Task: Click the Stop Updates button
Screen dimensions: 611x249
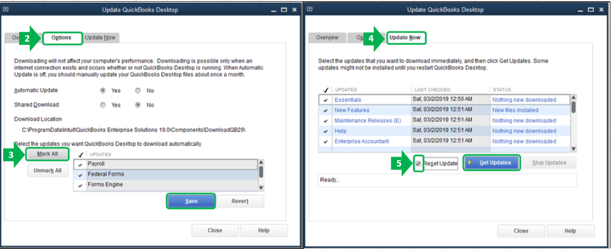Action: pyautogui.click(x=549, y=163)
